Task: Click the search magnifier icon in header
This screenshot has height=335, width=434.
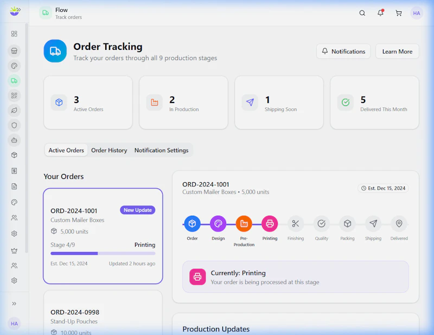Action: pyautogui.click(x=362, y=13)
